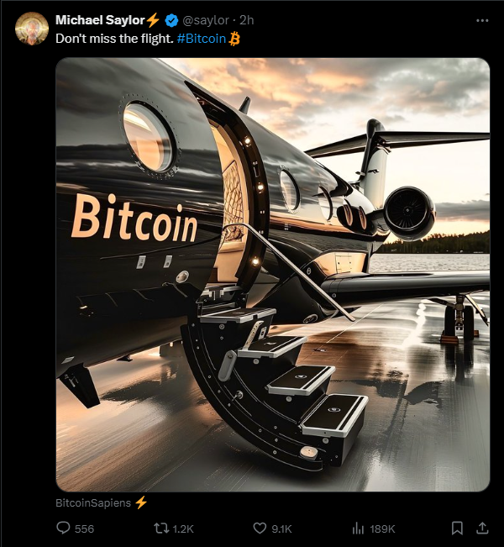Like the post with the heart icon
This screenshot has width=504, height=547.
pyautogui.click(x=260, y=529)
